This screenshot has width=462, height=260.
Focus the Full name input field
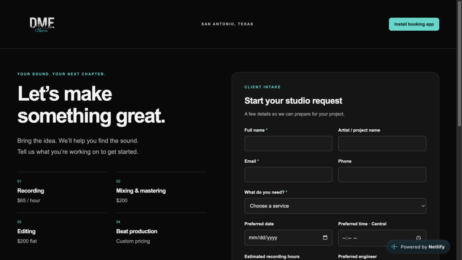point(288,144)
